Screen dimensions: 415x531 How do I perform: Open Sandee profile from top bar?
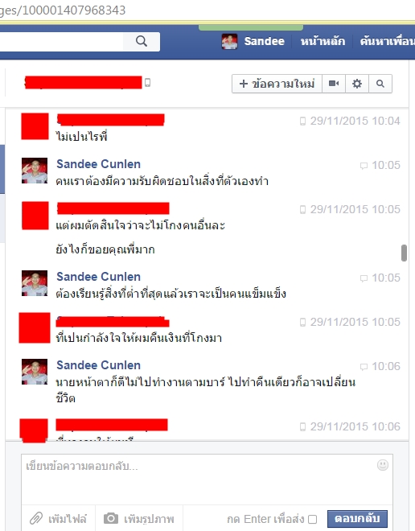264,41
